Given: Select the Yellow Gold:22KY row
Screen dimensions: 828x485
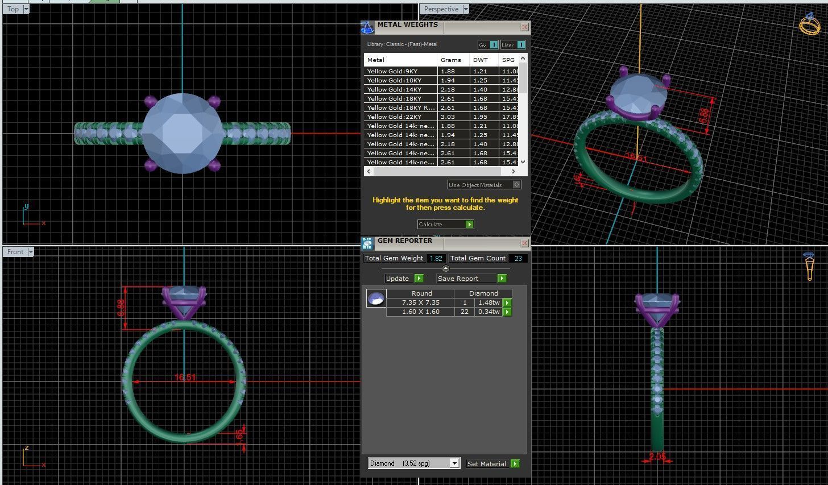Looking at the screenshot, I should point(442,117).
